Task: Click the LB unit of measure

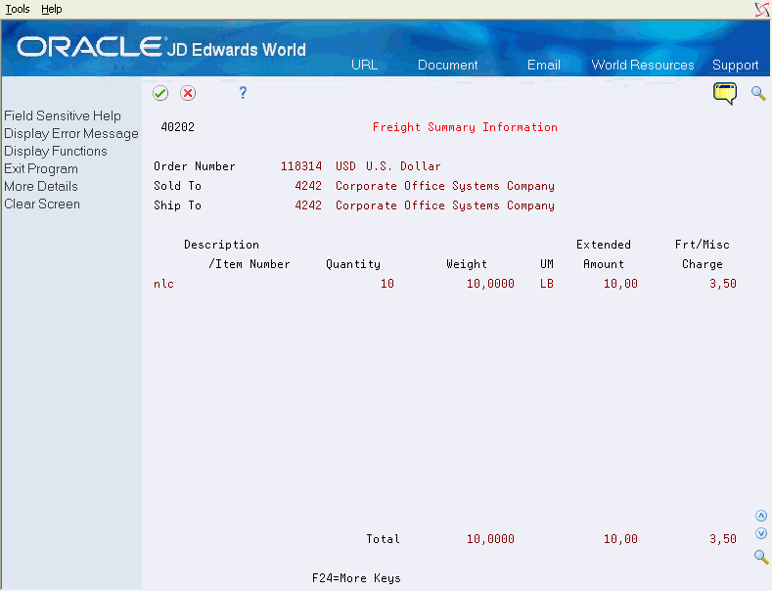Action: point(547,284)
